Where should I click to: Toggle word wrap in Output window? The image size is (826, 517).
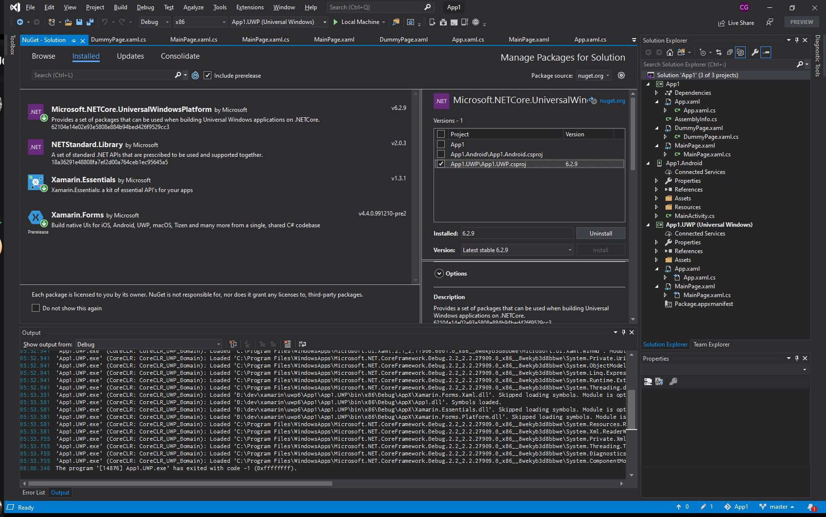click(x=302, y=344)
